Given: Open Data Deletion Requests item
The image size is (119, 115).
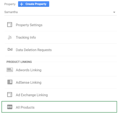Looking at the screenshot, I should coord(61,50).
